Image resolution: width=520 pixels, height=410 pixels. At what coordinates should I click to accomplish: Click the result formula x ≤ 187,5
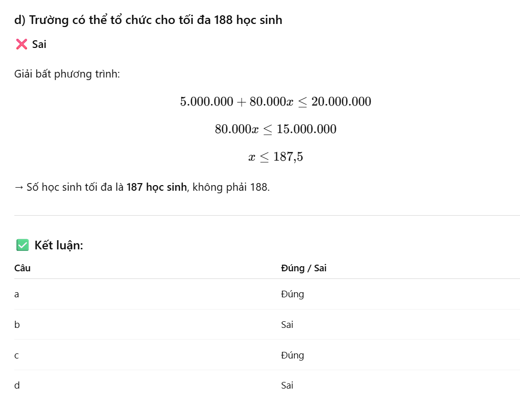tap(275, 157)
